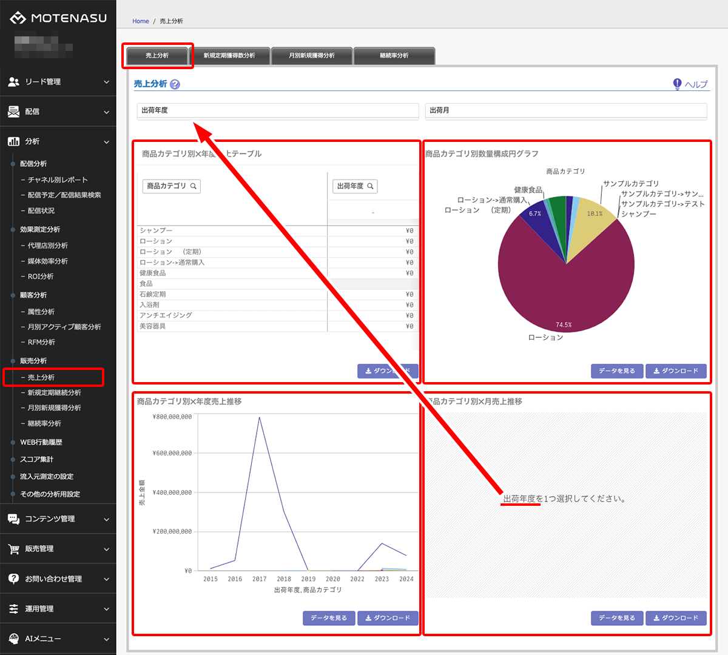Click the 販売管理 shopping cart icon
This screenshot has height=655, width=728.
tap(13, 549)
